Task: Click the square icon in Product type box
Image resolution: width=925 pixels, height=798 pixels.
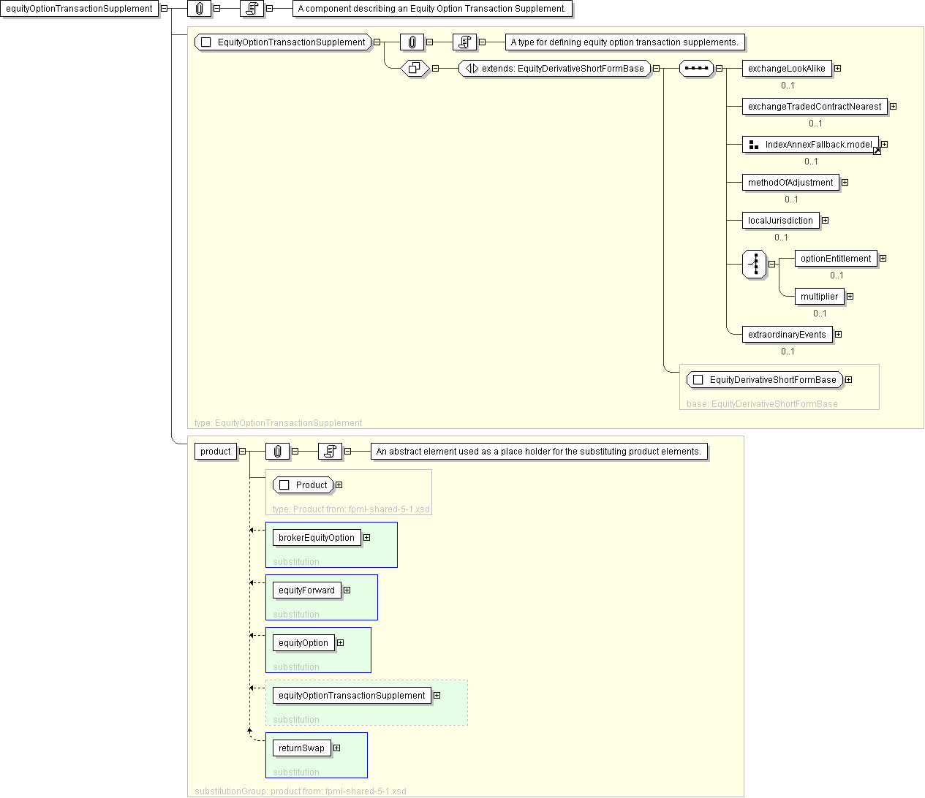Action: pyautogui.click(x=284, y=485)
